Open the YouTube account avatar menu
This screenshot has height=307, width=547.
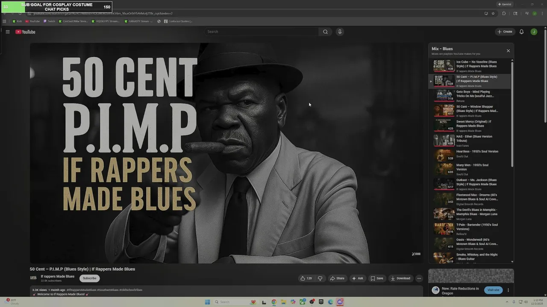point(534,32)
